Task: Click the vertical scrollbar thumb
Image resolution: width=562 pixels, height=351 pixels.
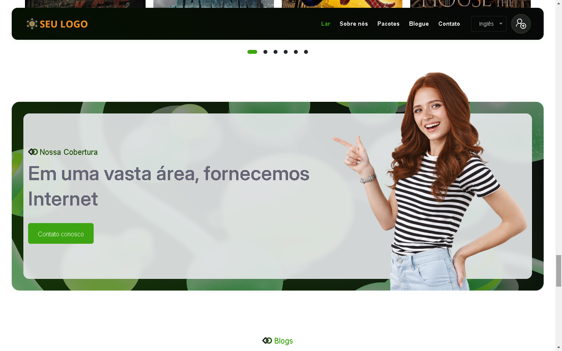Action: coord(558,271)
